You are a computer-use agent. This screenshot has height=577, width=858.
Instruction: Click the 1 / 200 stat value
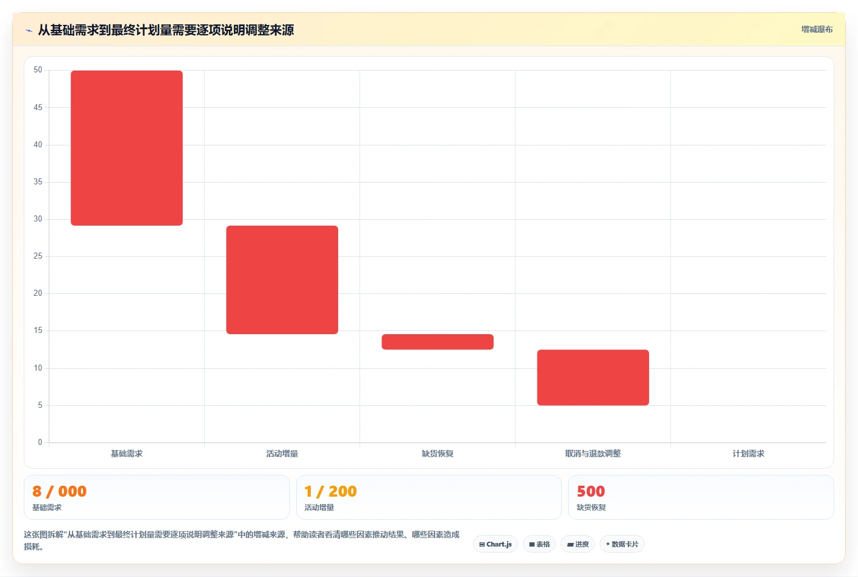click(330, 491)
